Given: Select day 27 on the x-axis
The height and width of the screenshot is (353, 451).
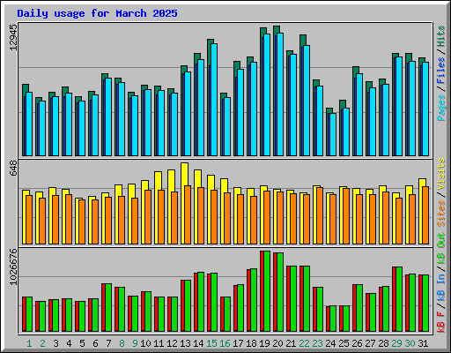Looking at the screenshot, I should point(370,343).
